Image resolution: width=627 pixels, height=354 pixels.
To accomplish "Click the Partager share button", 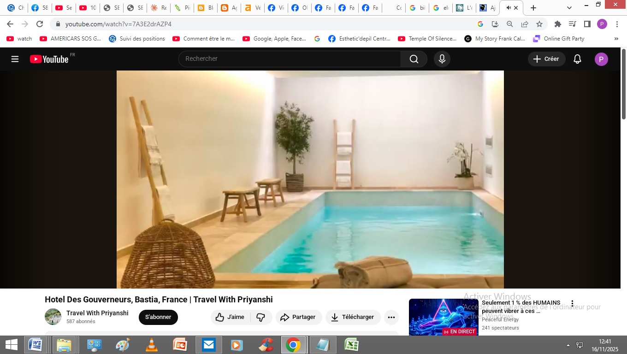I will click(299, 317).
